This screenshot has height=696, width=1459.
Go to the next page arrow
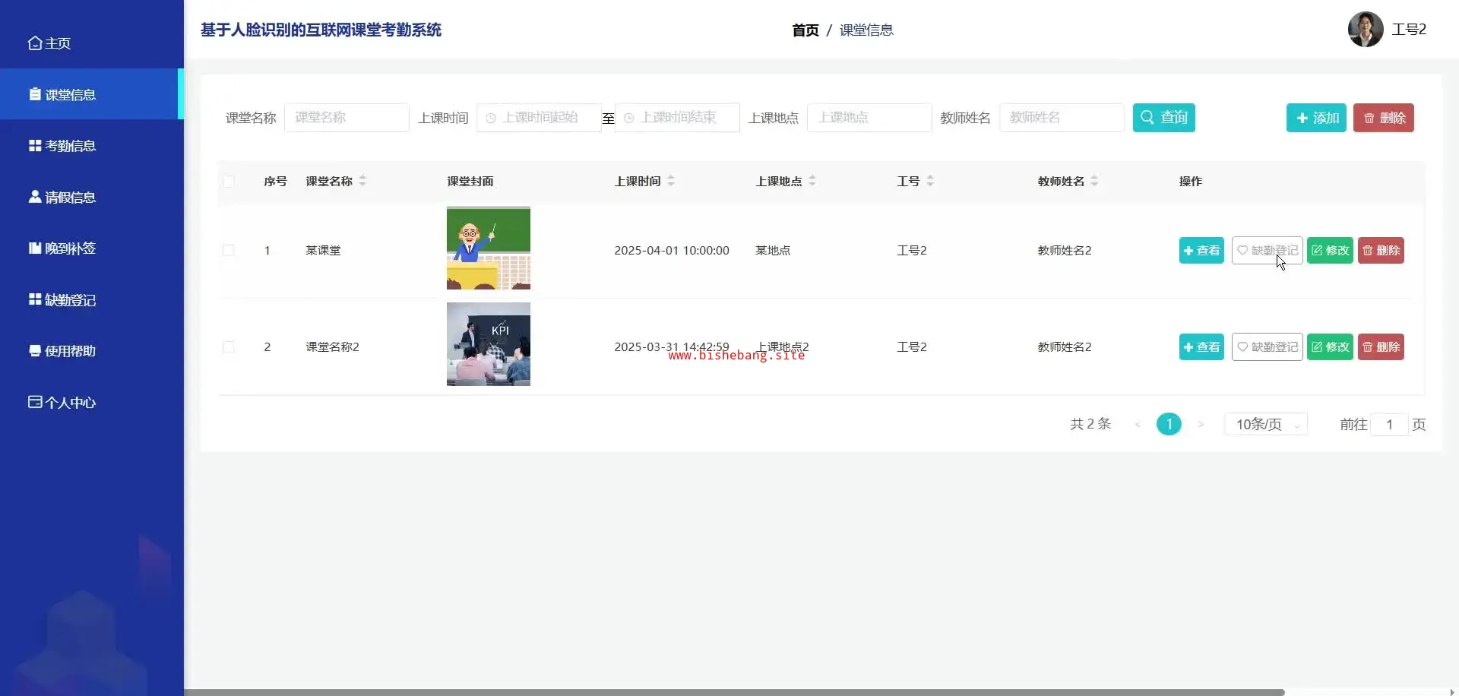tap(1201, 425)
